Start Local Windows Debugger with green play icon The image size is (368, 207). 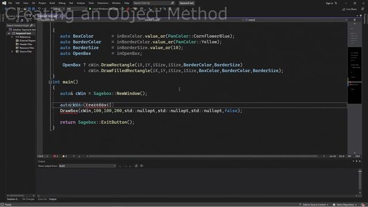click(x=104, y=9)
